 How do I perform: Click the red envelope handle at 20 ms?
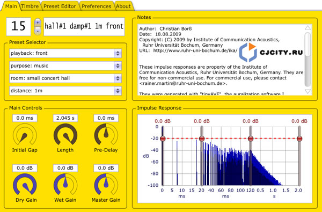click(x=202, y=138)
